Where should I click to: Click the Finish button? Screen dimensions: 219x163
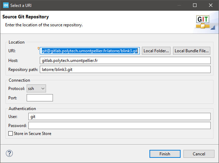click(x=165, y=154)
